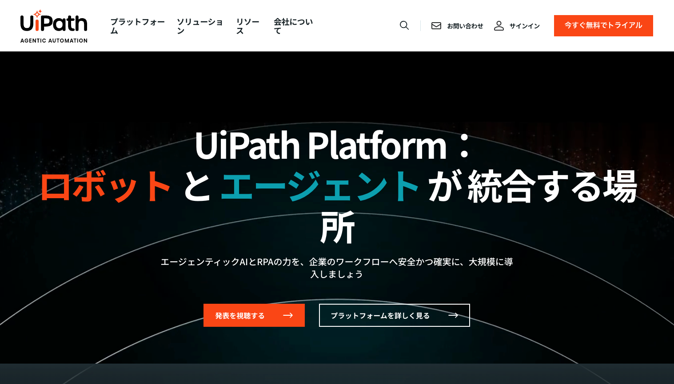Click the AGENTIC AUTOMATION tagline text
The width and height of the screenshot is (674, 384).
click(x=54, y=40)
